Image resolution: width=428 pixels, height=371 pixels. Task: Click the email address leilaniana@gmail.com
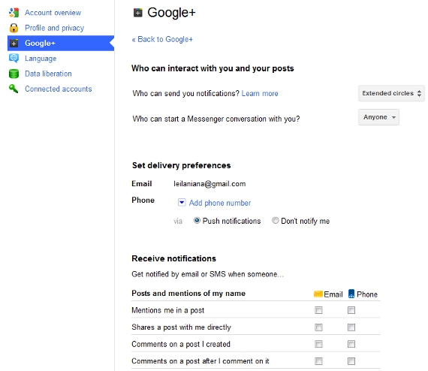[209, 184]
